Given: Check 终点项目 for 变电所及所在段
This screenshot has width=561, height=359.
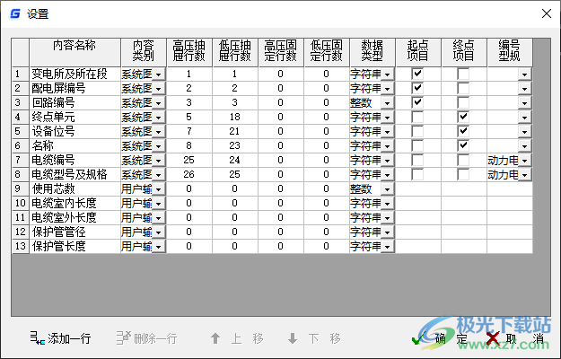Looking at the screenshot, I should (x=463, y=74).
